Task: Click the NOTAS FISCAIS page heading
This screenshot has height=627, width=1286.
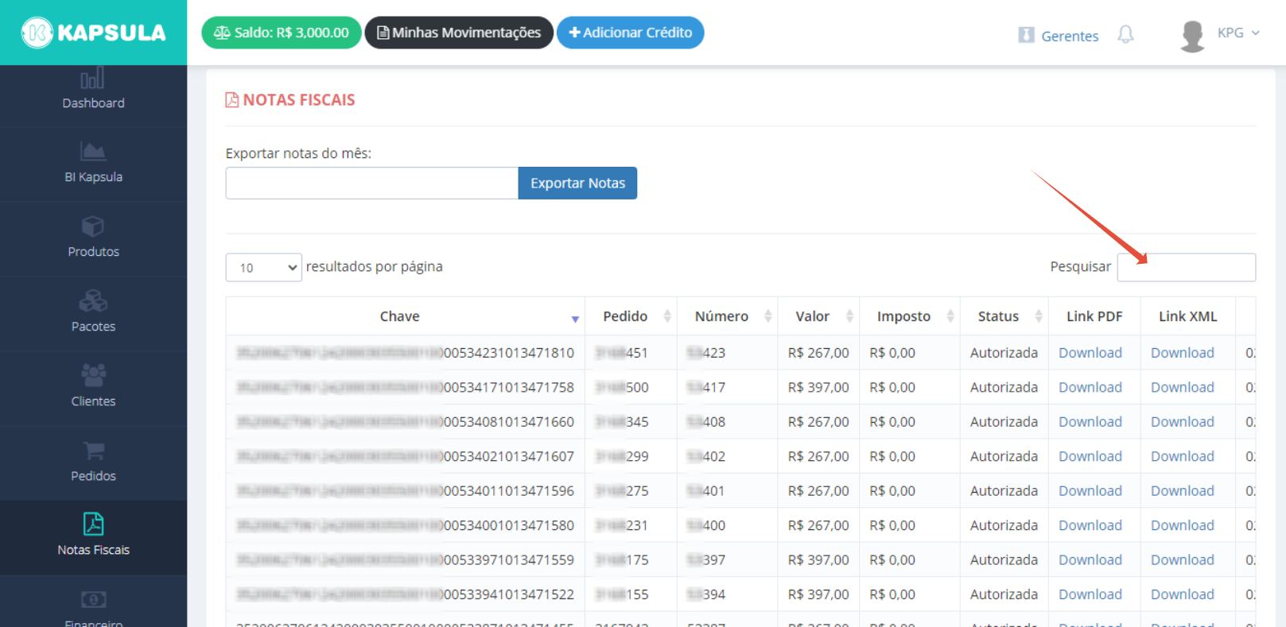Action: click(290, 99)
